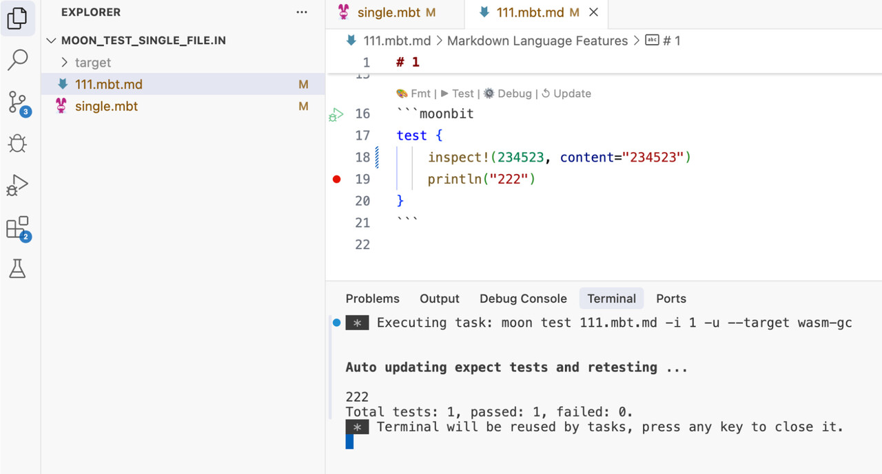The image size is (882, 474).
Task: Open Source Control view with badge
Action: [x=17, y=102]
